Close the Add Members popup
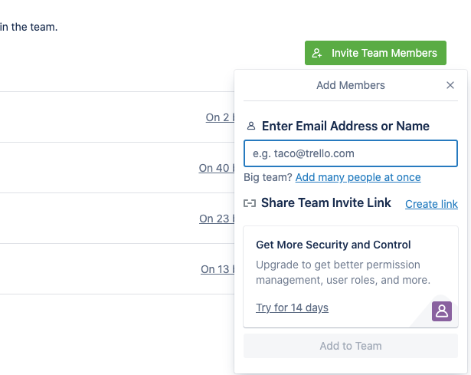 tap(450, 85)
